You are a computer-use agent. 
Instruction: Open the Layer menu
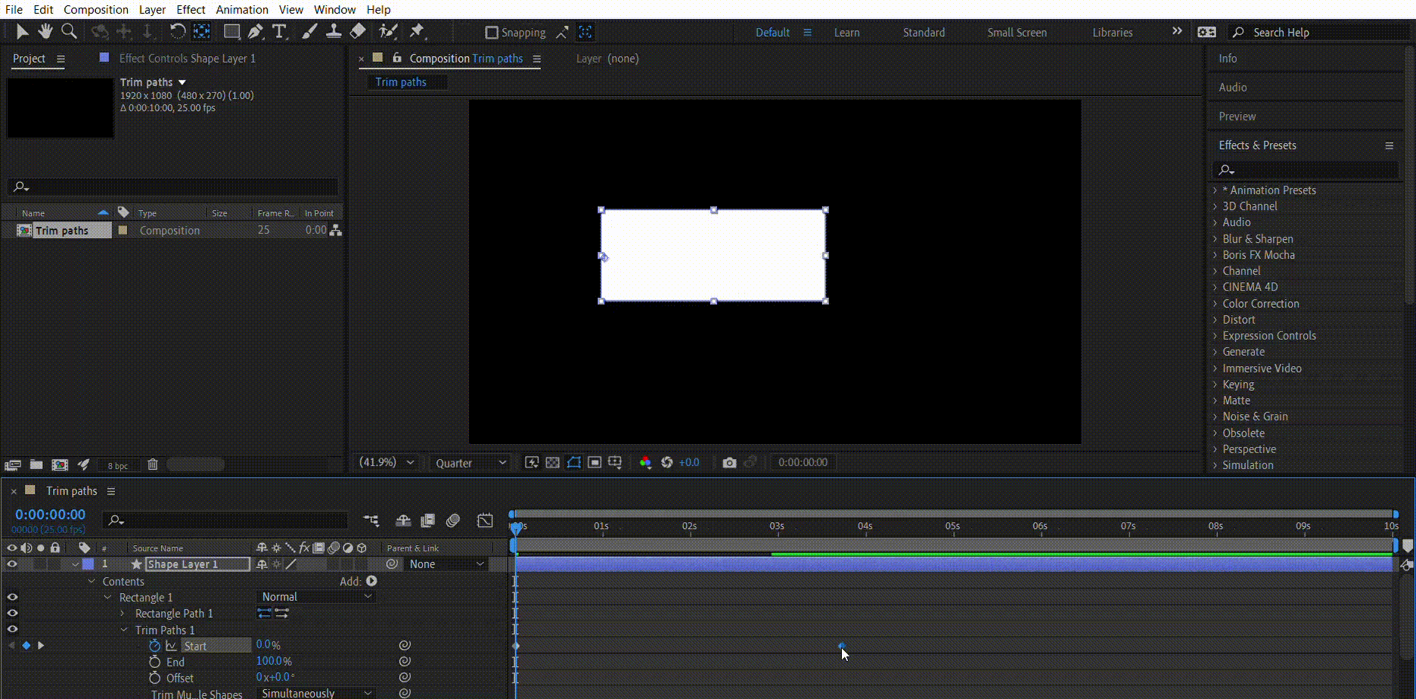[152, 10]
